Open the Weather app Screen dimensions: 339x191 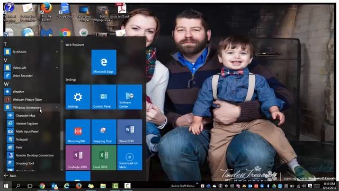32,92
